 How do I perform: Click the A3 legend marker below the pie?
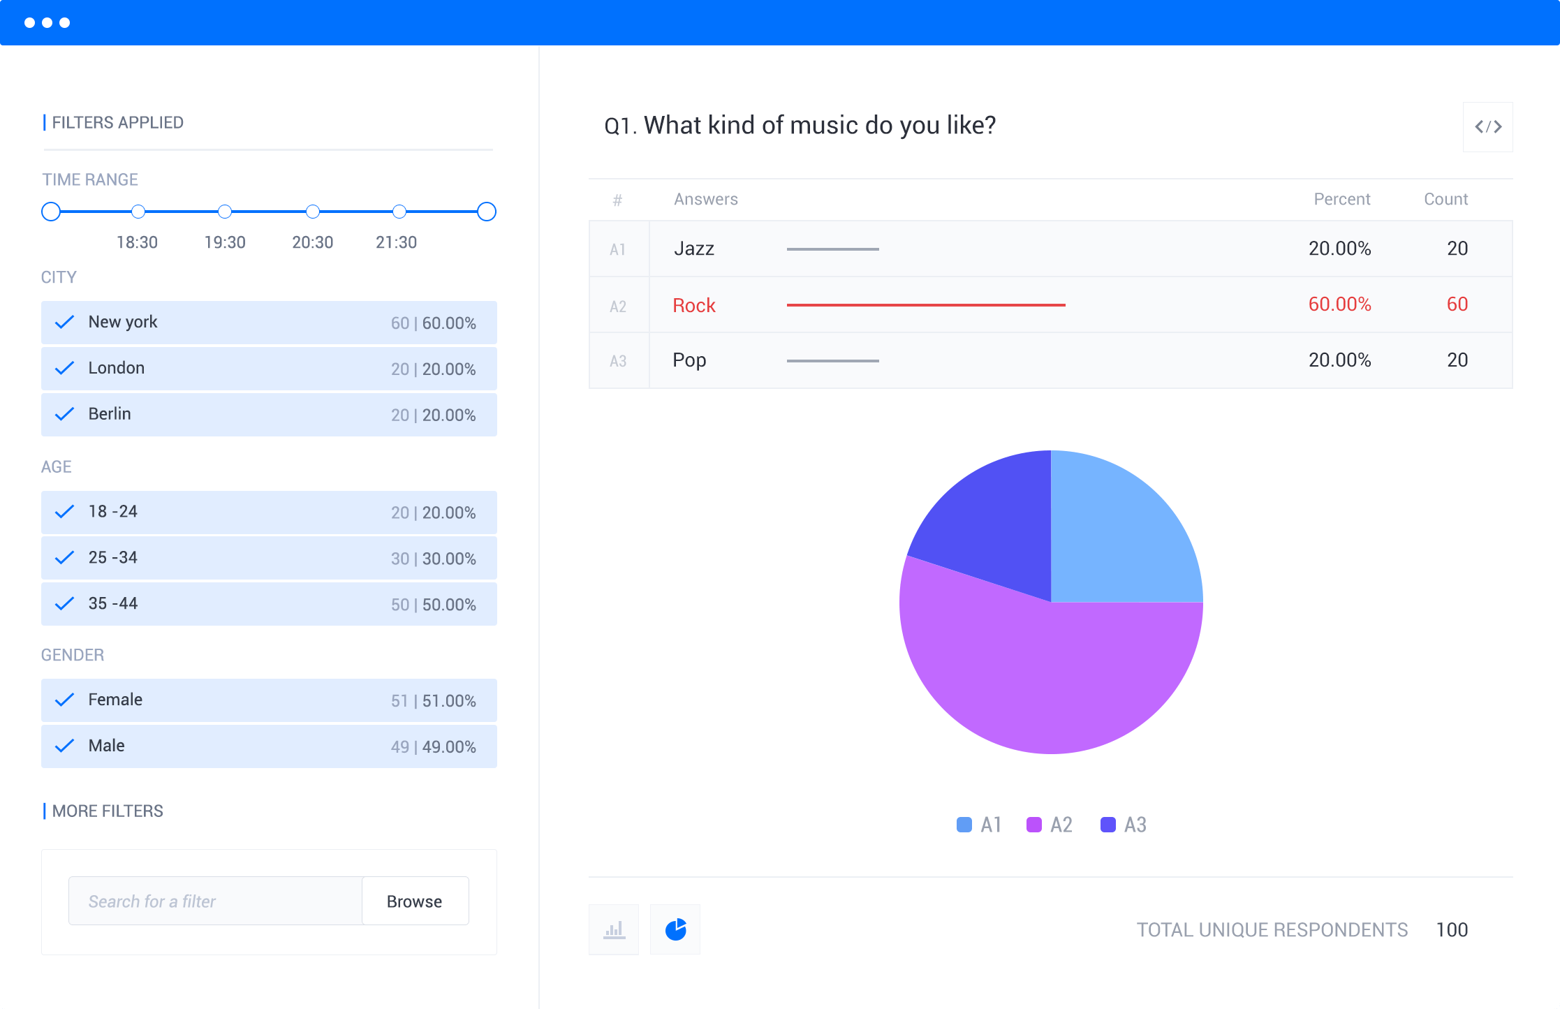1108,824
